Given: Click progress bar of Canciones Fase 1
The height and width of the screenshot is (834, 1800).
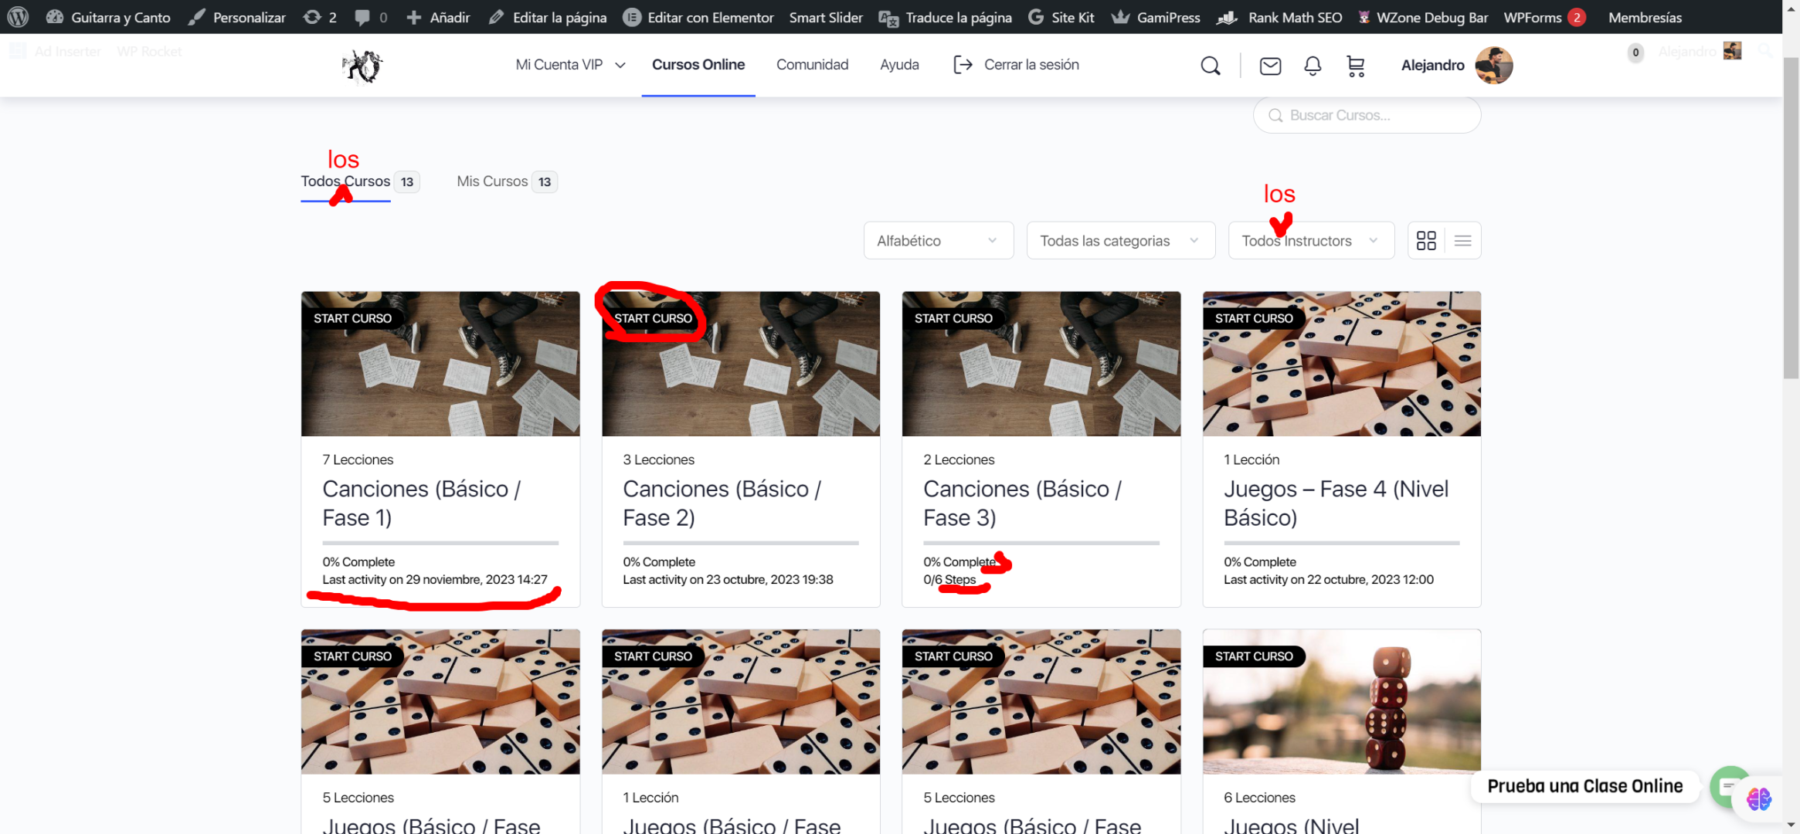Looking at the screenshot, I should tap(440, 543).
